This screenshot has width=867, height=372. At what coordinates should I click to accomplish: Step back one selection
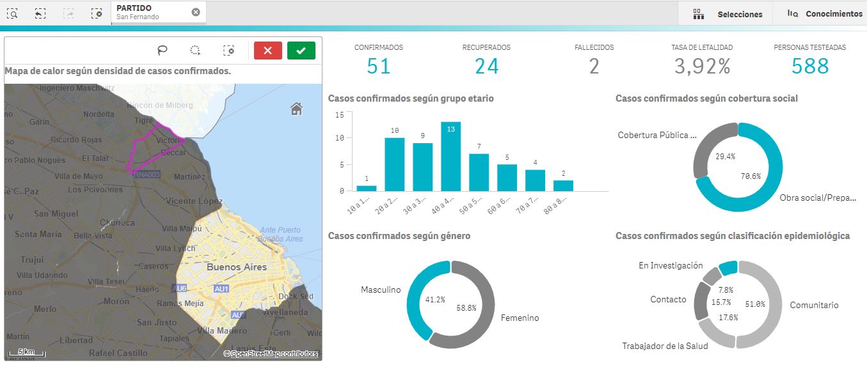click(x=40, y=13)
